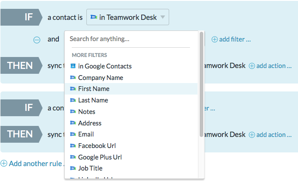The height and width of the screenshot is (186, 298).
Task: Click the first rule's IF label
Action: pos(21,17)
